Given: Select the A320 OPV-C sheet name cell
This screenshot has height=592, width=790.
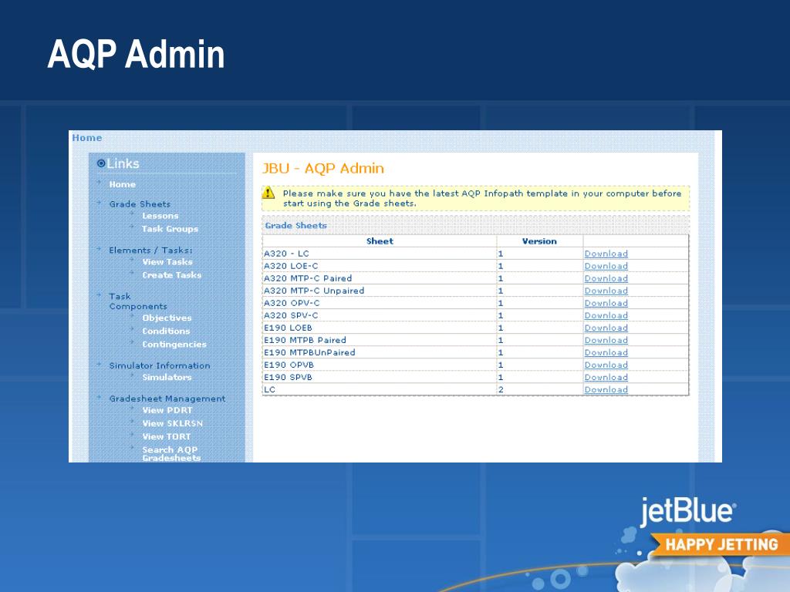Looking at the screenshot, I should (x=380, y=303).
